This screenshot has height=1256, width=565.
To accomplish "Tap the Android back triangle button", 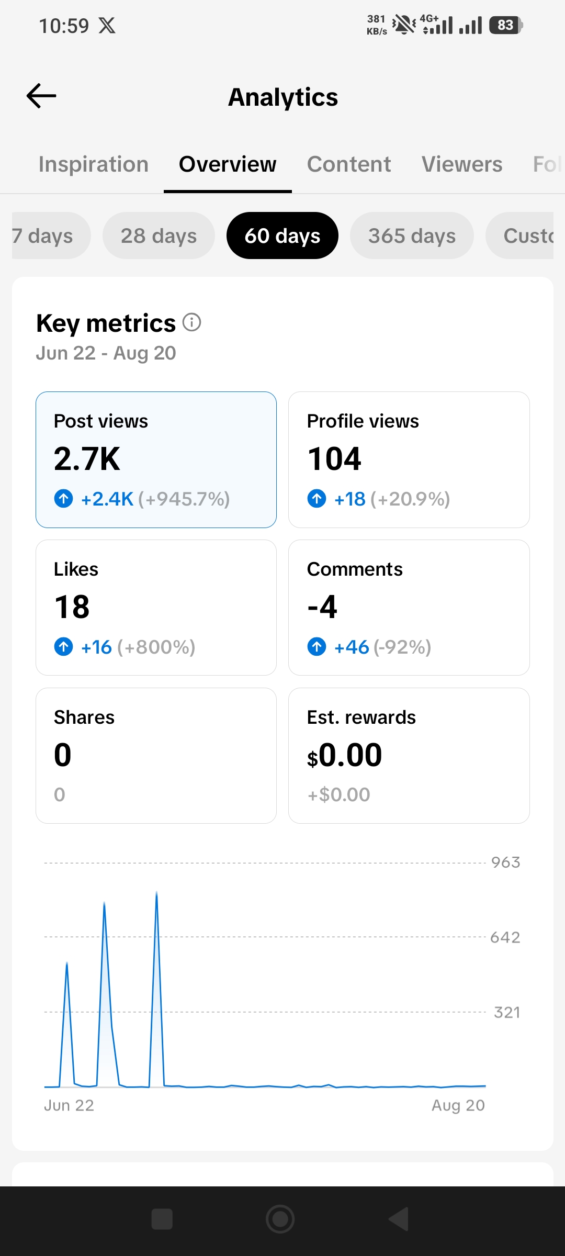I will click(x=399, y=1219).
